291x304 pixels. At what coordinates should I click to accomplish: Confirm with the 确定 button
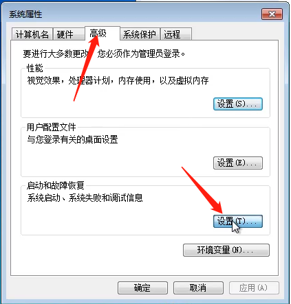coord(142,288)
